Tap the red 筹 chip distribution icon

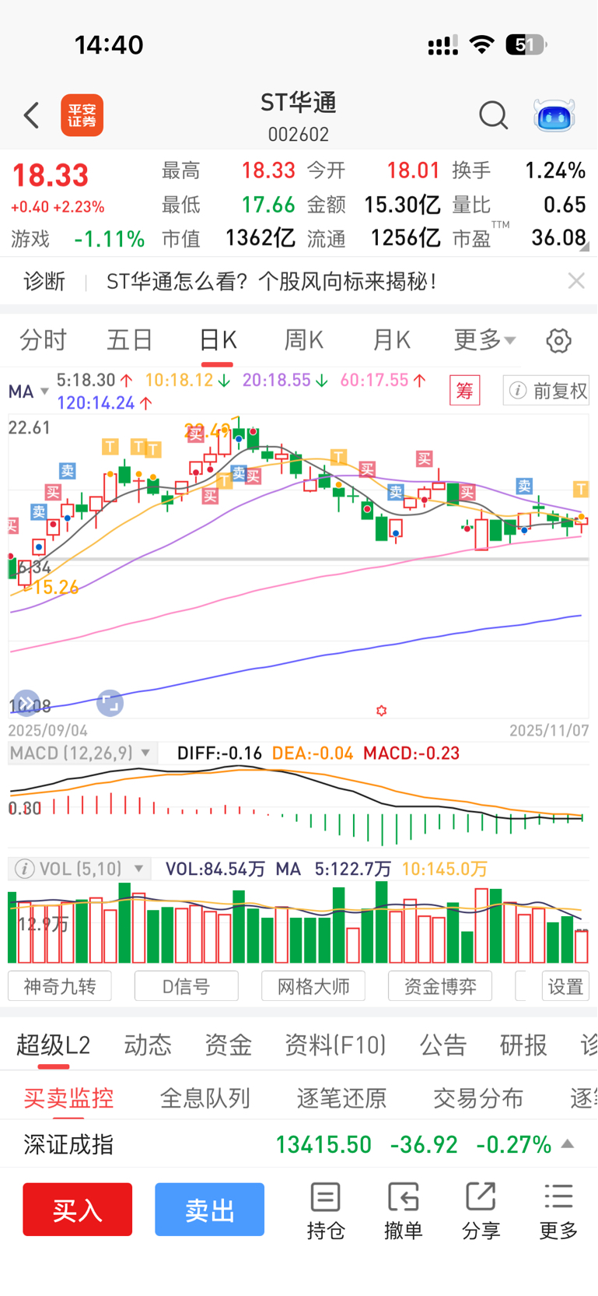tap(465, 391)
